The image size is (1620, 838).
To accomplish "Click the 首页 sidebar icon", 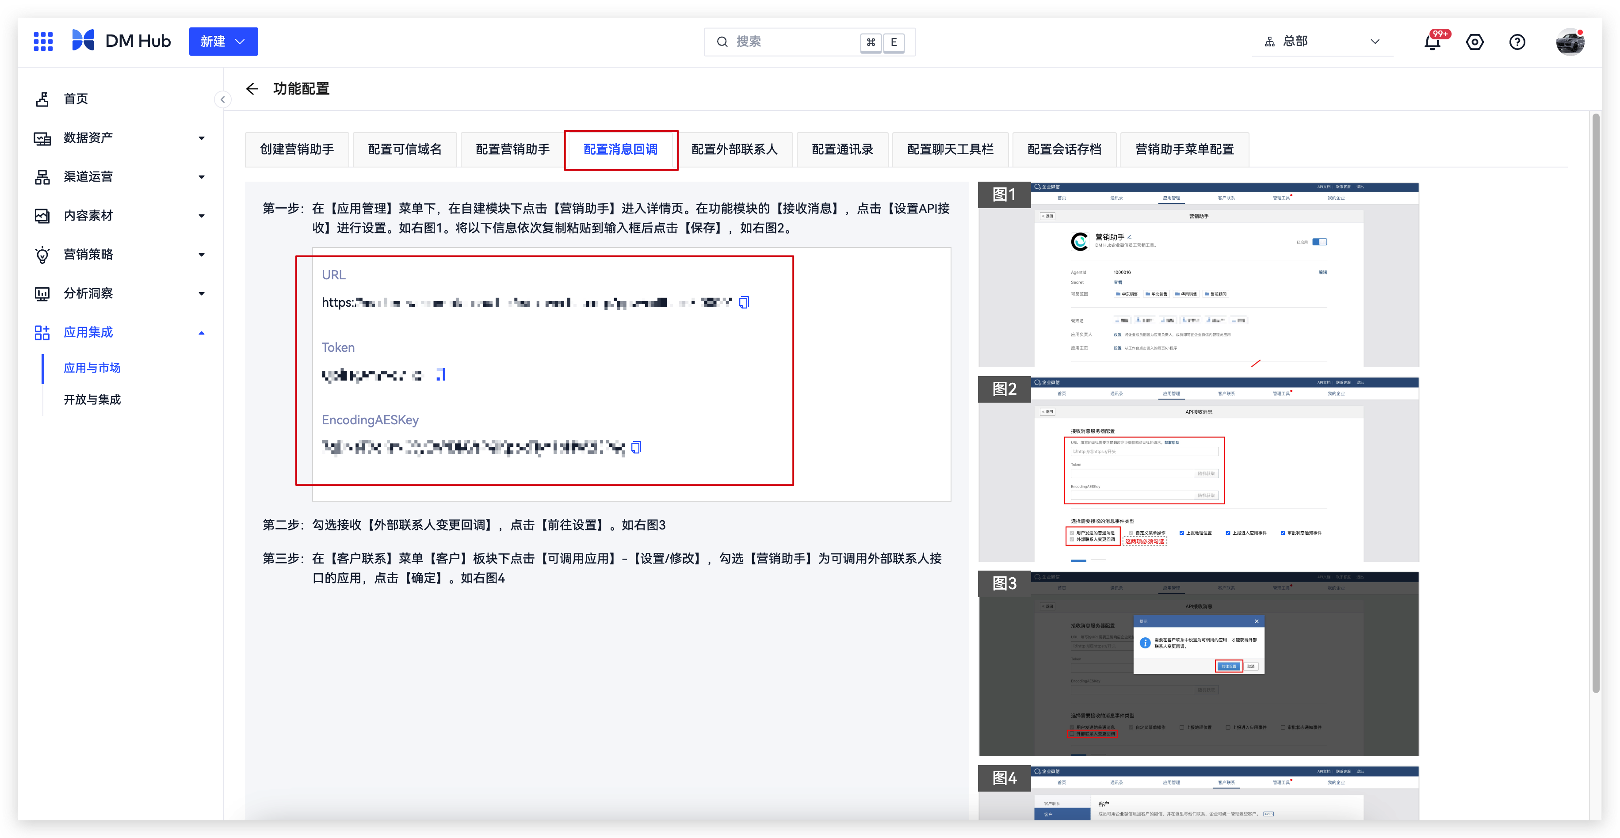I will [x=42, y=99].
